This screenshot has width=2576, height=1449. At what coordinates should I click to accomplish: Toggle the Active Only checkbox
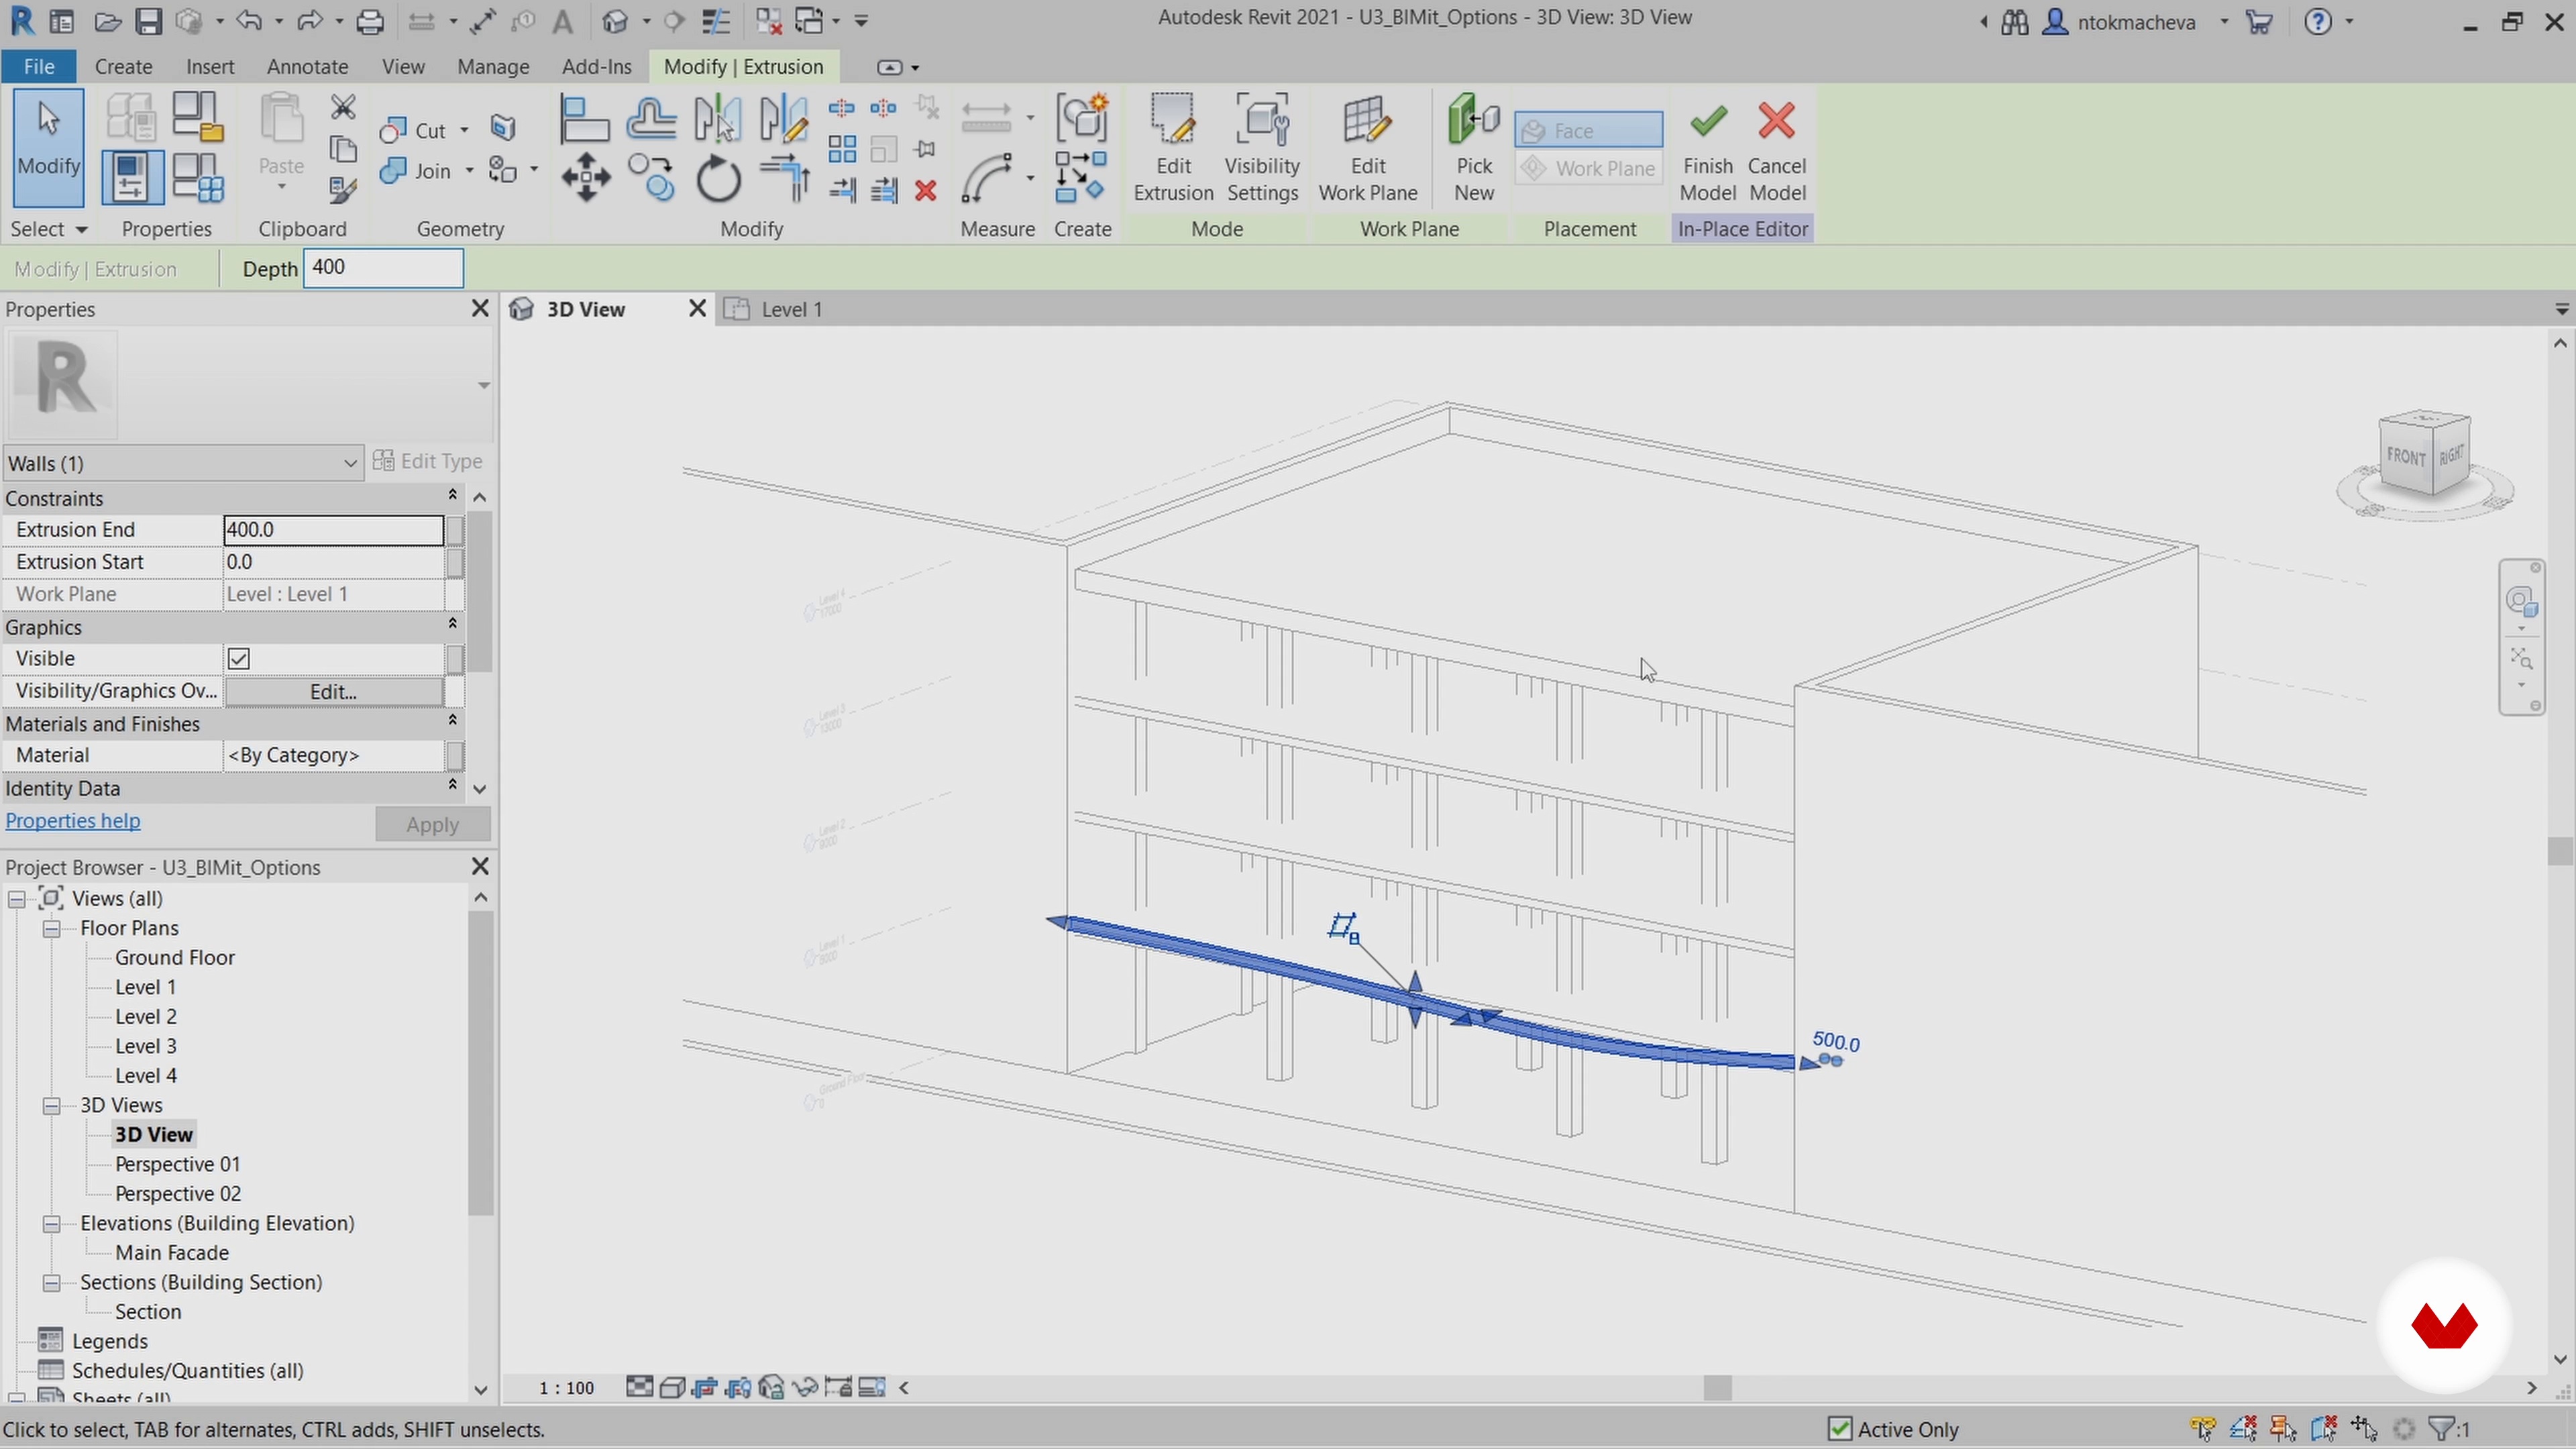[x=1839, y=1429]
